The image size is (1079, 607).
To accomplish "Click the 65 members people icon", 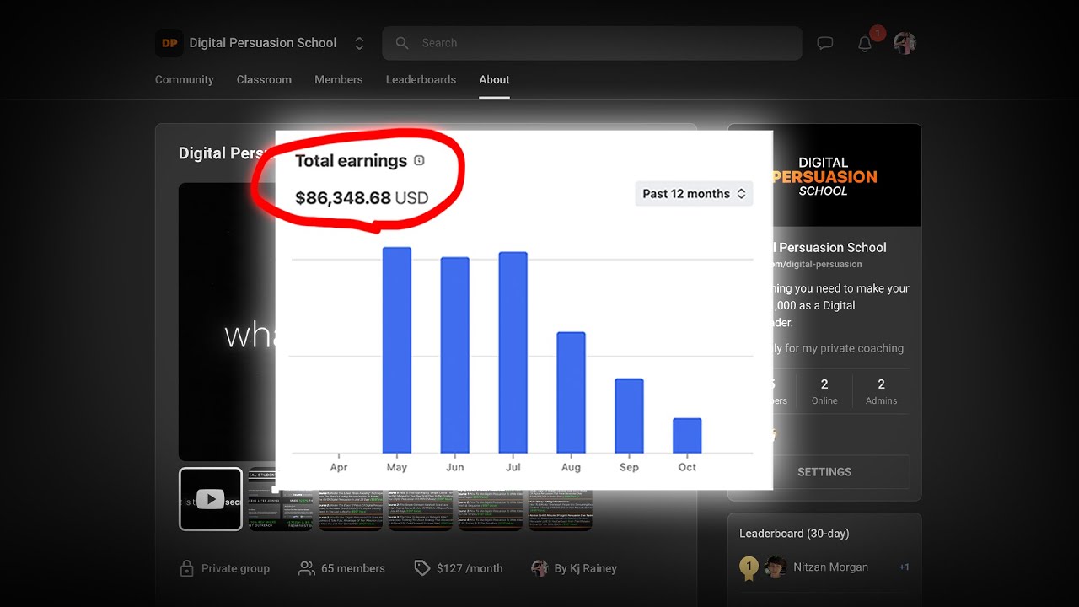I will coord(307,568).
